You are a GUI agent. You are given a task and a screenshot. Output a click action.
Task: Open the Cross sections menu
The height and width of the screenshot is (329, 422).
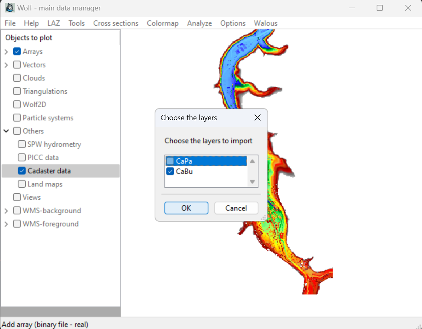(x=116, y=23)
